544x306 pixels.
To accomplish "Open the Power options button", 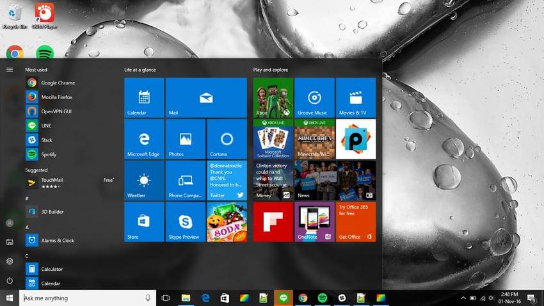I will pos(10,280).
